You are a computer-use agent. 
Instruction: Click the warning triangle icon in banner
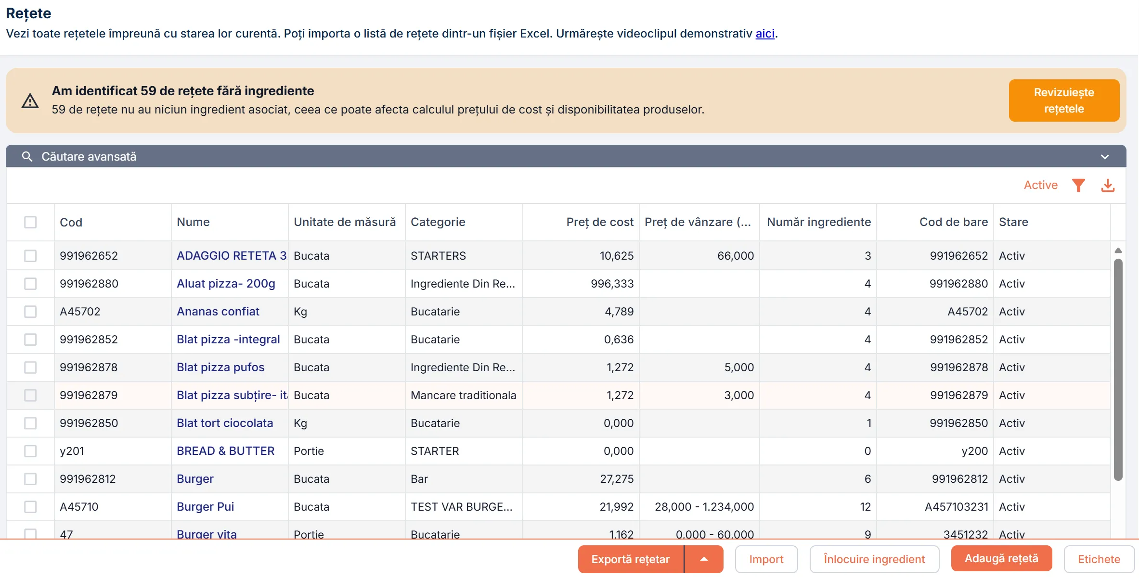coord(30,101)
